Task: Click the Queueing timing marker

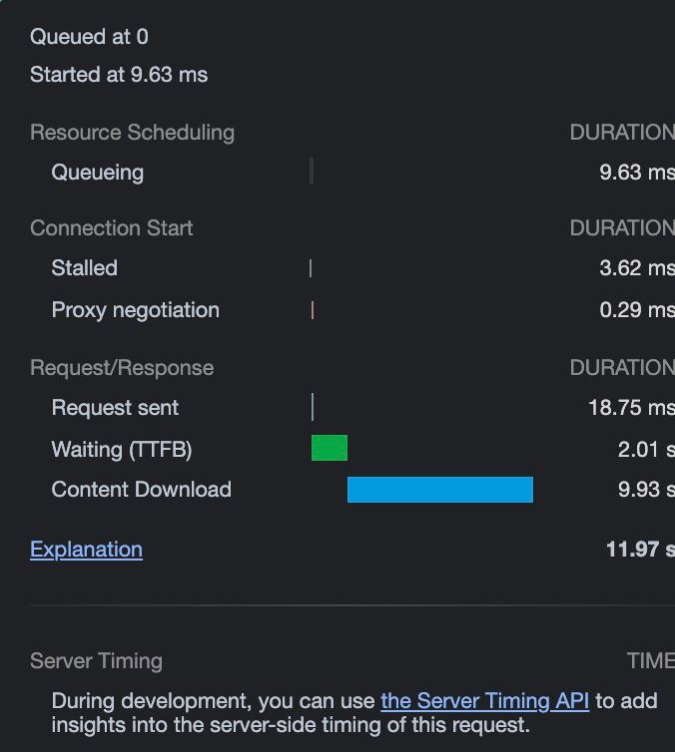Action: (312, 171)
